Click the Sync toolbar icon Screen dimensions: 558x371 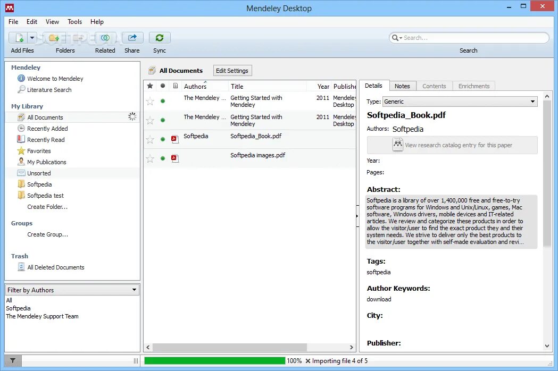tap(160, 38)
